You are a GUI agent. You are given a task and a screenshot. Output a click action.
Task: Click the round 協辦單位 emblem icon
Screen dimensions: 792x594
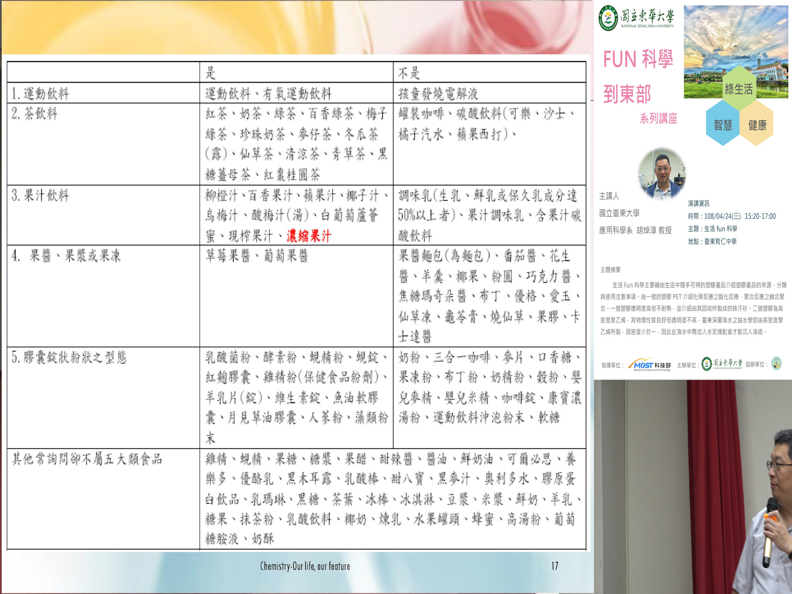[x=776, y=364]
